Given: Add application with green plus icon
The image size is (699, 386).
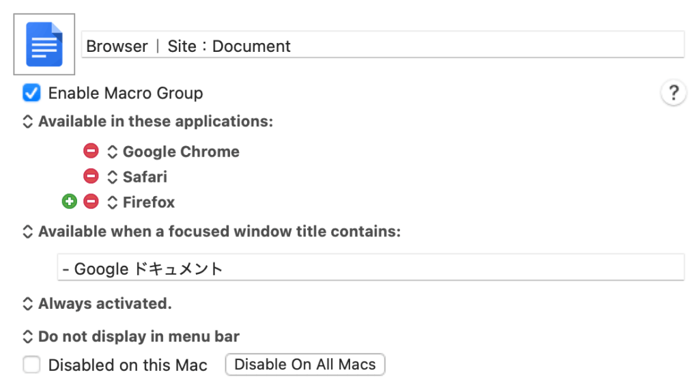Looking at the screenshot, I should click(x=69, y=202).
